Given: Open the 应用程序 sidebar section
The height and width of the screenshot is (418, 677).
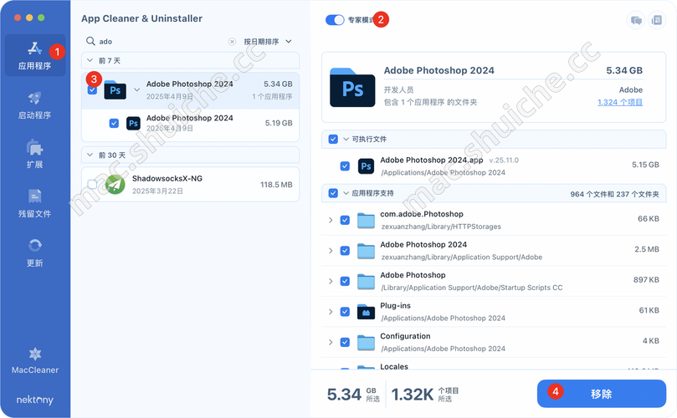Looking at the screenshot, I should [34, 55].
